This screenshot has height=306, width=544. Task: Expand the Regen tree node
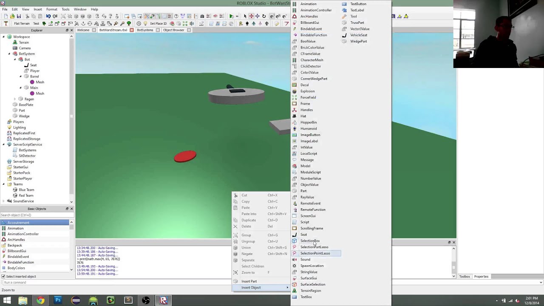click(15, 99)
